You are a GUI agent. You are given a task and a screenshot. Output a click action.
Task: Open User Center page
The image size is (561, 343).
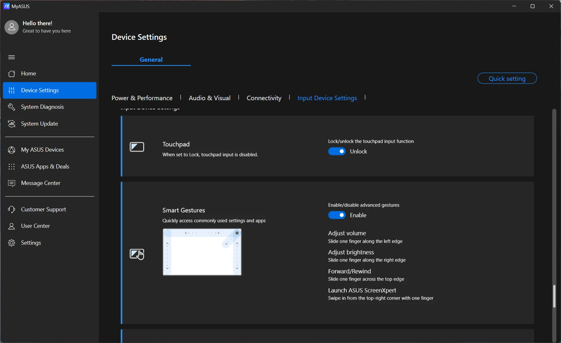pyautogui.click(x=50, y=226)
